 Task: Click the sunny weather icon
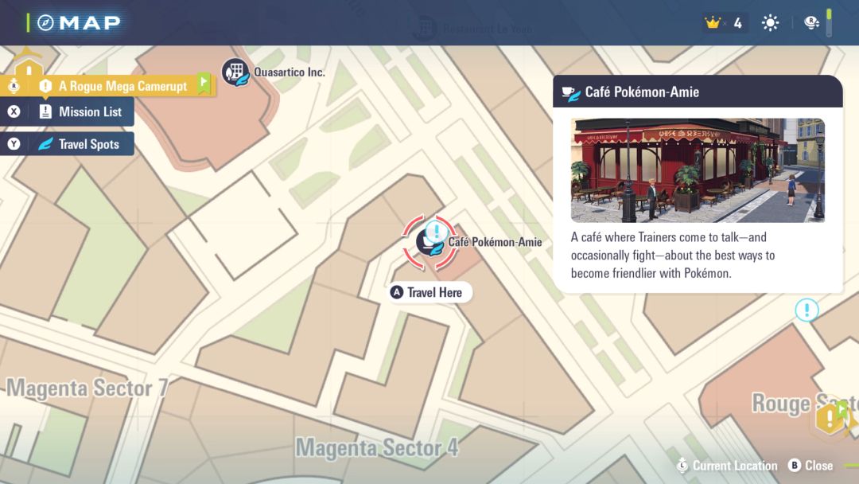tap(769, 22)
